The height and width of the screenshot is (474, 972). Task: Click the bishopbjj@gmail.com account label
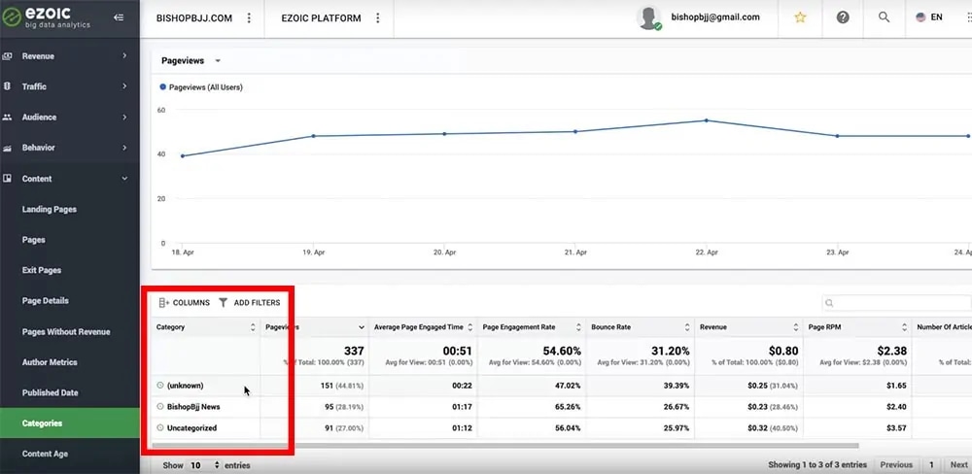715,17
